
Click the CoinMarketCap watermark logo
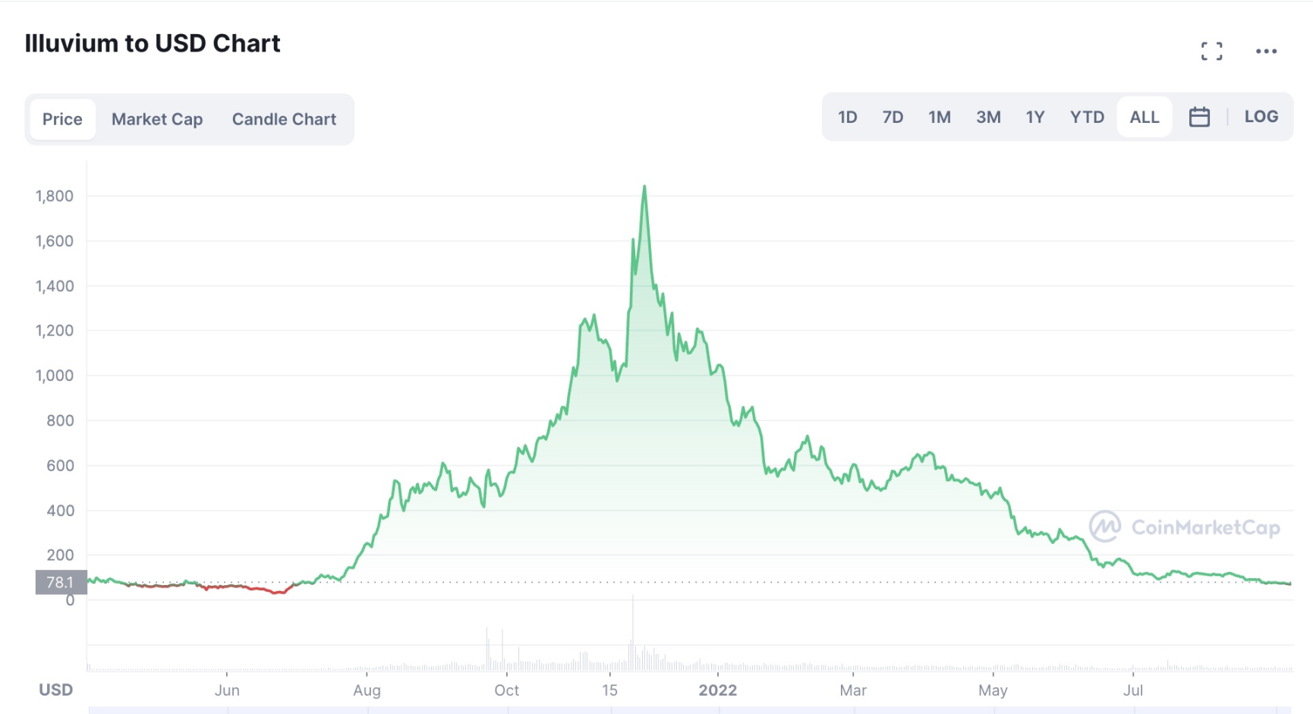tap(1184, 527)
